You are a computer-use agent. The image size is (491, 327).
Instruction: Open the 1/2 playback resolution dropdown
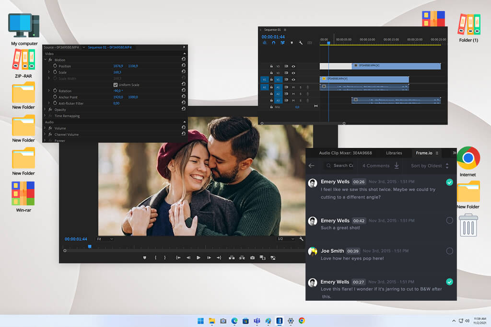click(x=286, y=239)
